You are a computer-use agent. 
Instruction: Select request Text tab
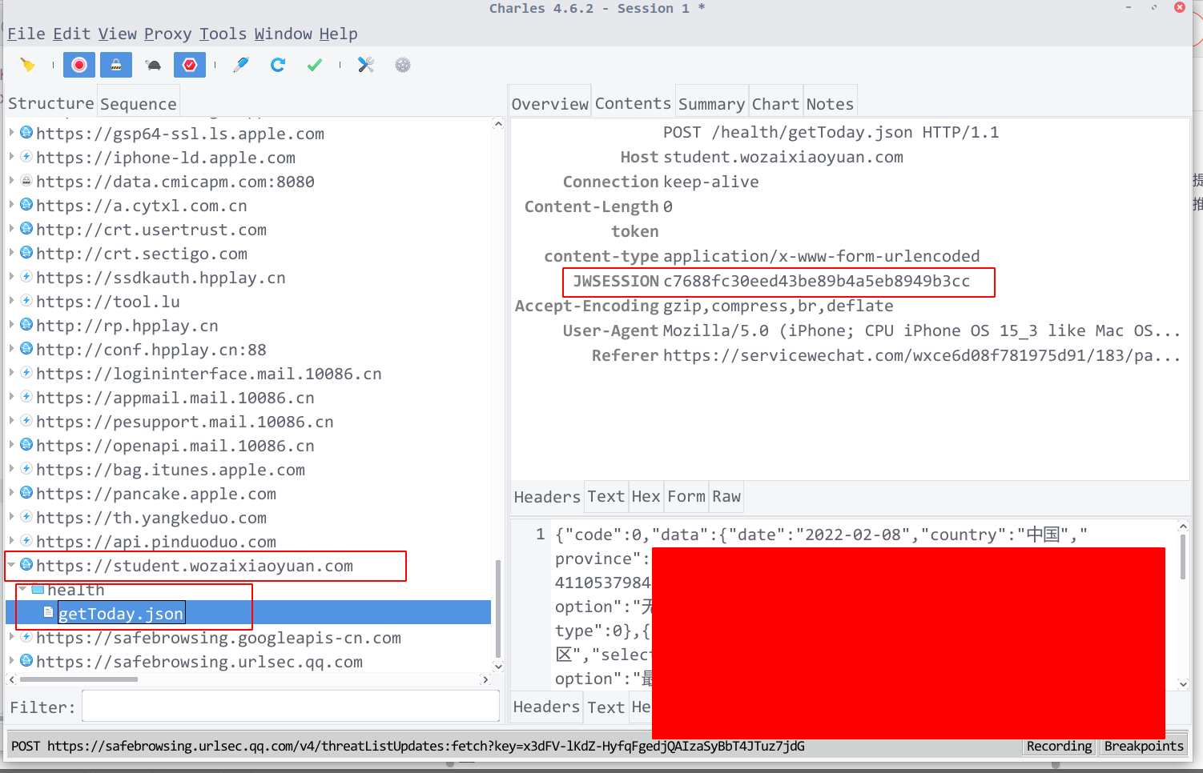tap(606, 496)
